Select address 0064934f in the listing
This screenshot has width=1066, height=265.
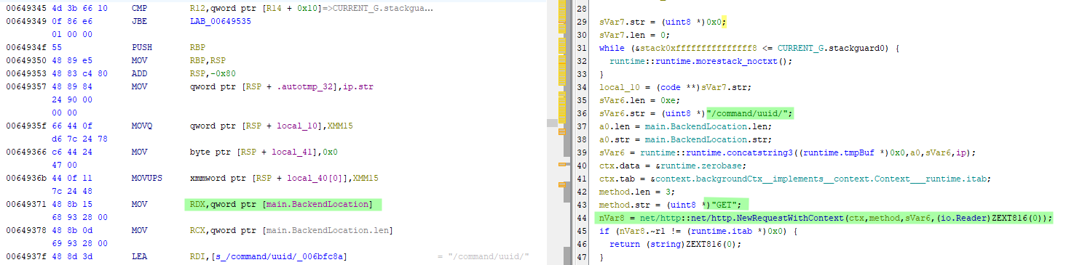(25, 48)
